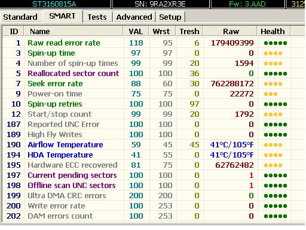Select Offline scan UNC sectors row
306x230 pixels.
(154, 185)
